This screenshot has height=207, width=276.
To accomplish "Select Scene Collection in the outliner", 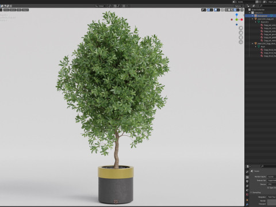I will click(x=258, y=10).
